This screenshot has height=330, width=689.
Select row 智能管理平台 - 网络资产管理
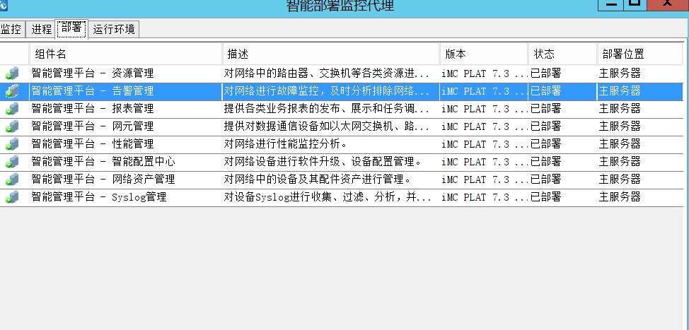click(342, 179)
